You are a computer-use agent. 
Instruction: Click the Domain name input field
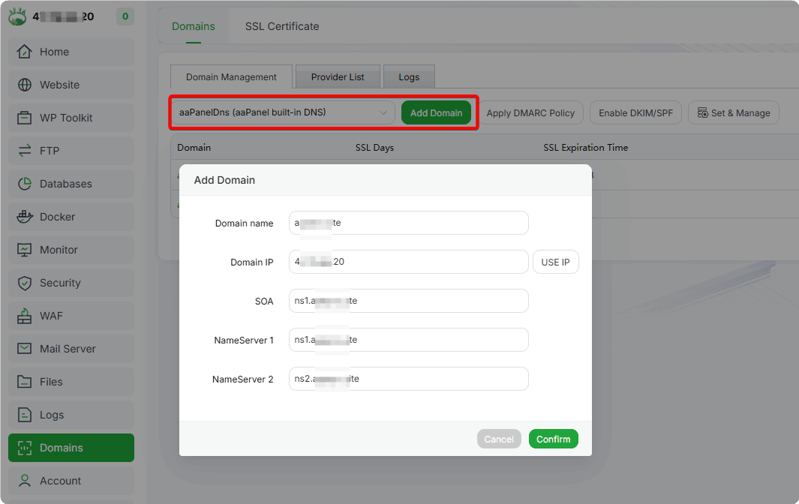pyautogui.click(x=409, y=223)
